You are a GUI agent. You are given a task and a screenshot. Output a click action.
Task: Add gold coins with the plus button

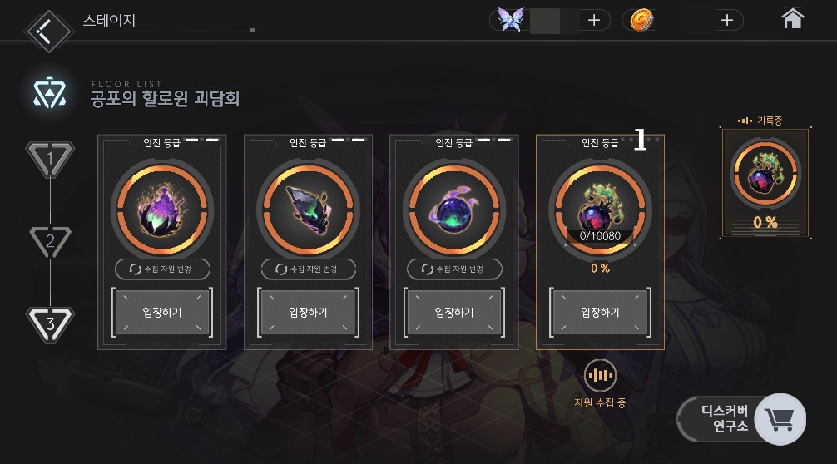(726, 20)
